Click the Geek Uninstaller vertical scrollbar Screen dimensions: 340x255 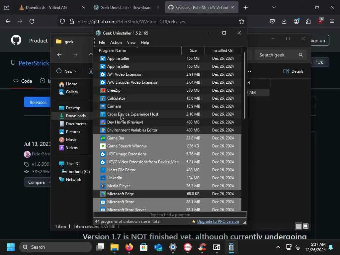point(244,86)
